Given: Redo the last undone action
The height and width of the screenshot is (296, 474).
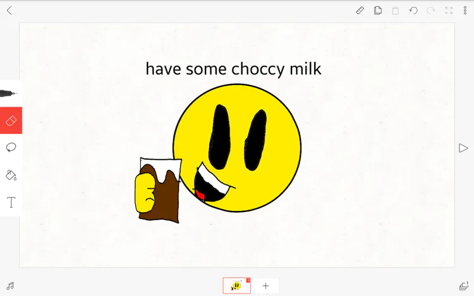Looking at the screenshot, I should point(431,11).
